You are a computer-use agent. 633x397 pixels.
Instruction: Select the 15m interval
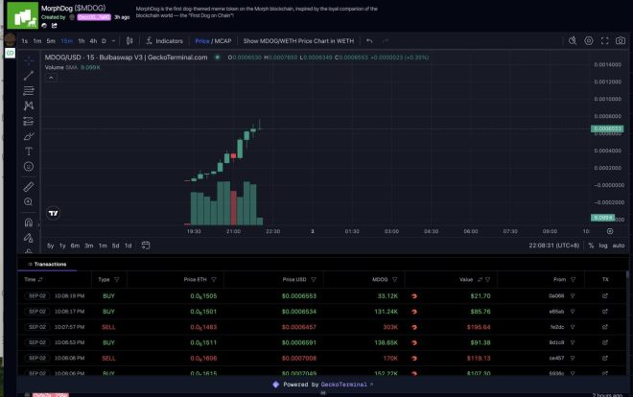pos(66,40)
